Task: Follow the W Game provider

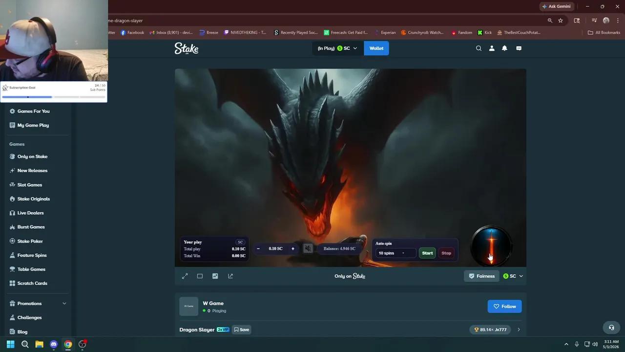Action: coord(504,307)
